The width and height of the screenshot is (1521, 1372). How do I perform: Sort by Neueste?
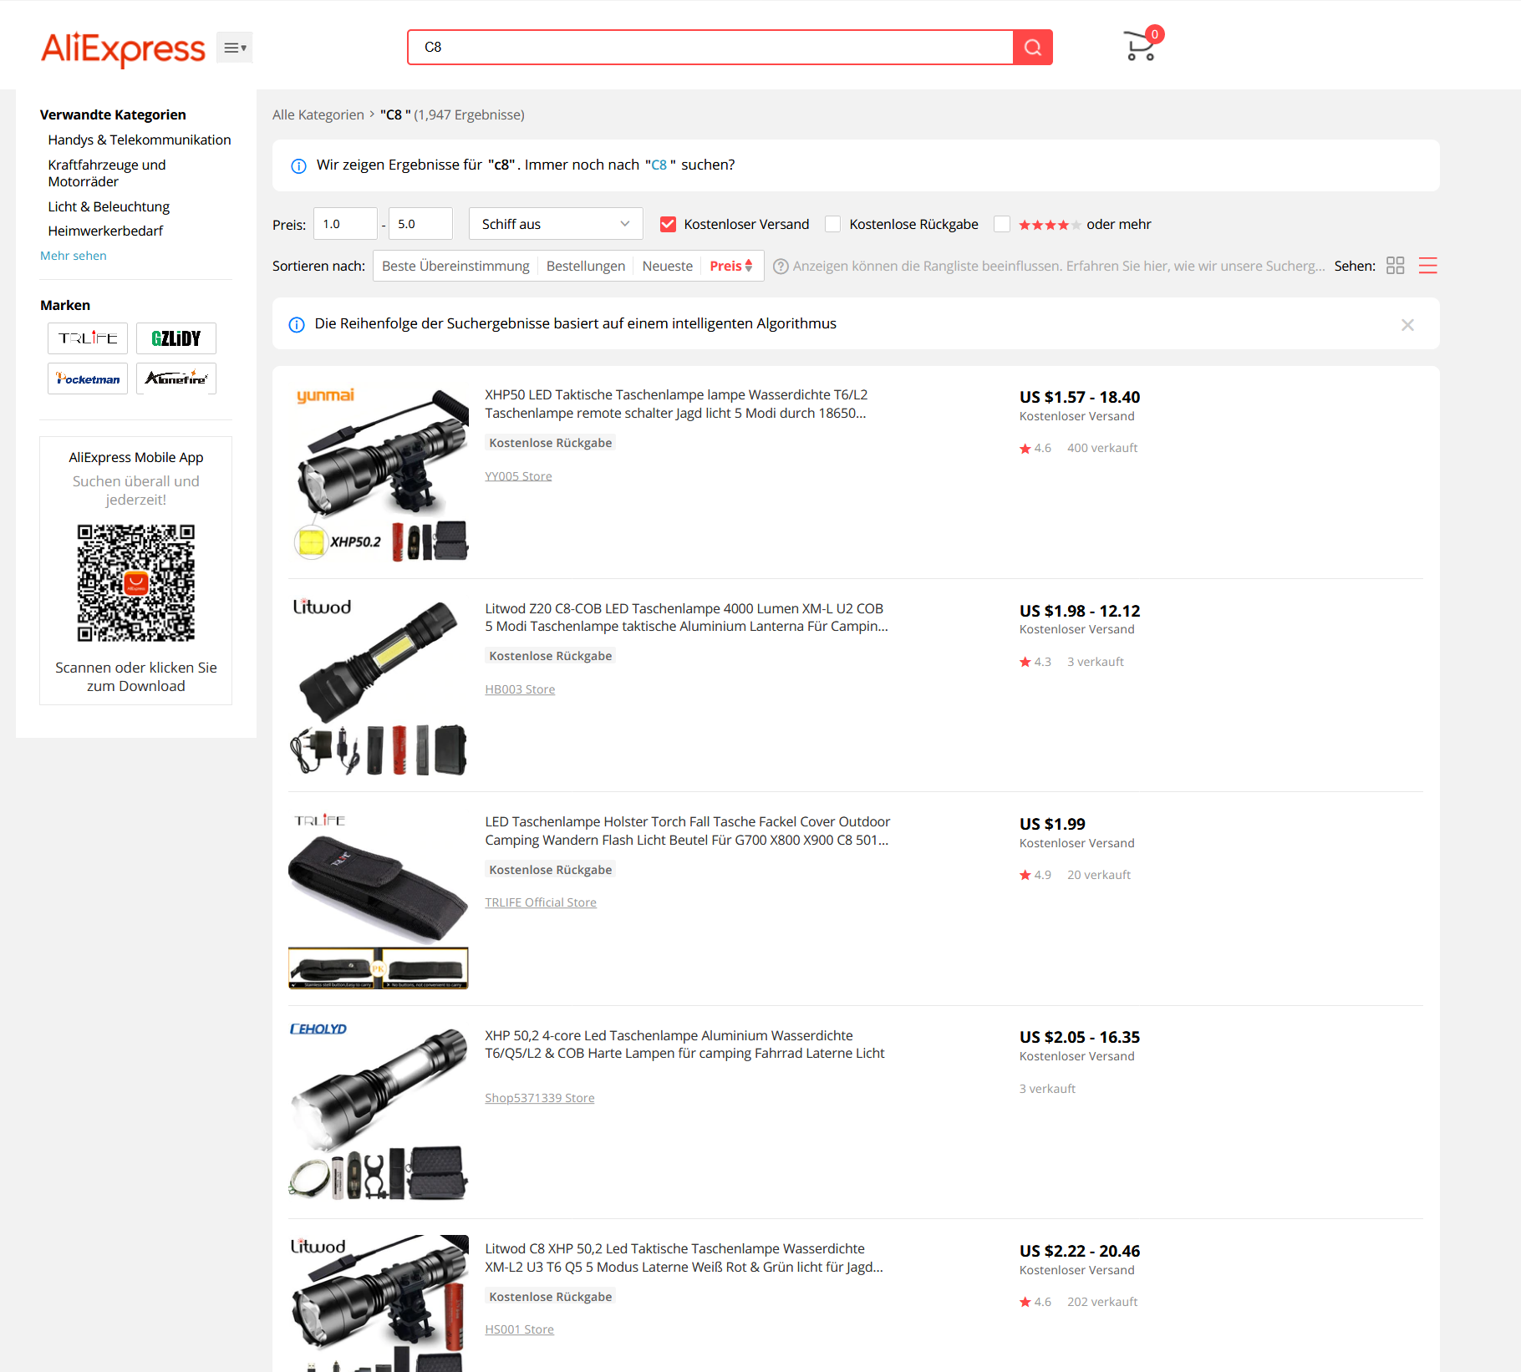pyautogui.click(x=668, y=266)
